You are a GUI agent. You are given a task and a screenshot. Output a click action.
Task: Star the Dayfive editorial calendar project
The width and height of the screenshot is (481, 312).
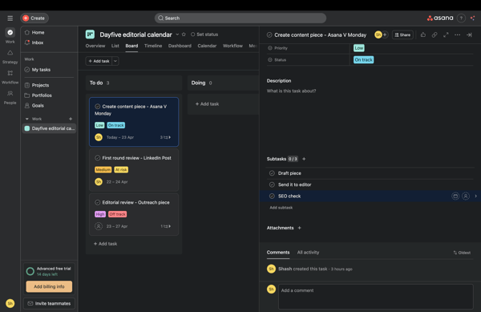pyautogui.click(x=184, y=34)
